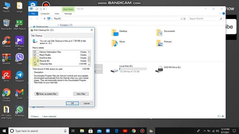Viewport: 239px width, 134px height.
Task: Open the File menu tab
Action: [x=33, y=14]
